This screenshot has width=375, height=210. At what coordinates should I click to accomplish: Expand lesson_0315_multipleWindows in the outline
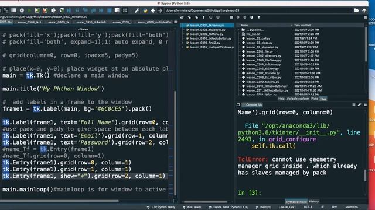tap(182, 47)
